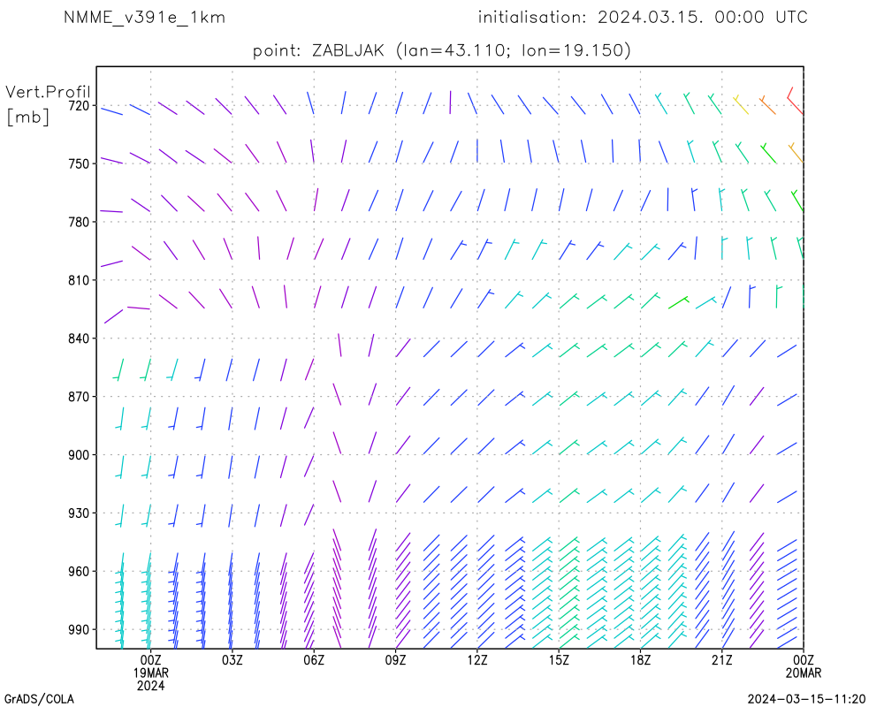Click the 780 pressure level label
The height and width of the screenshot is (707, 884).
79,222
